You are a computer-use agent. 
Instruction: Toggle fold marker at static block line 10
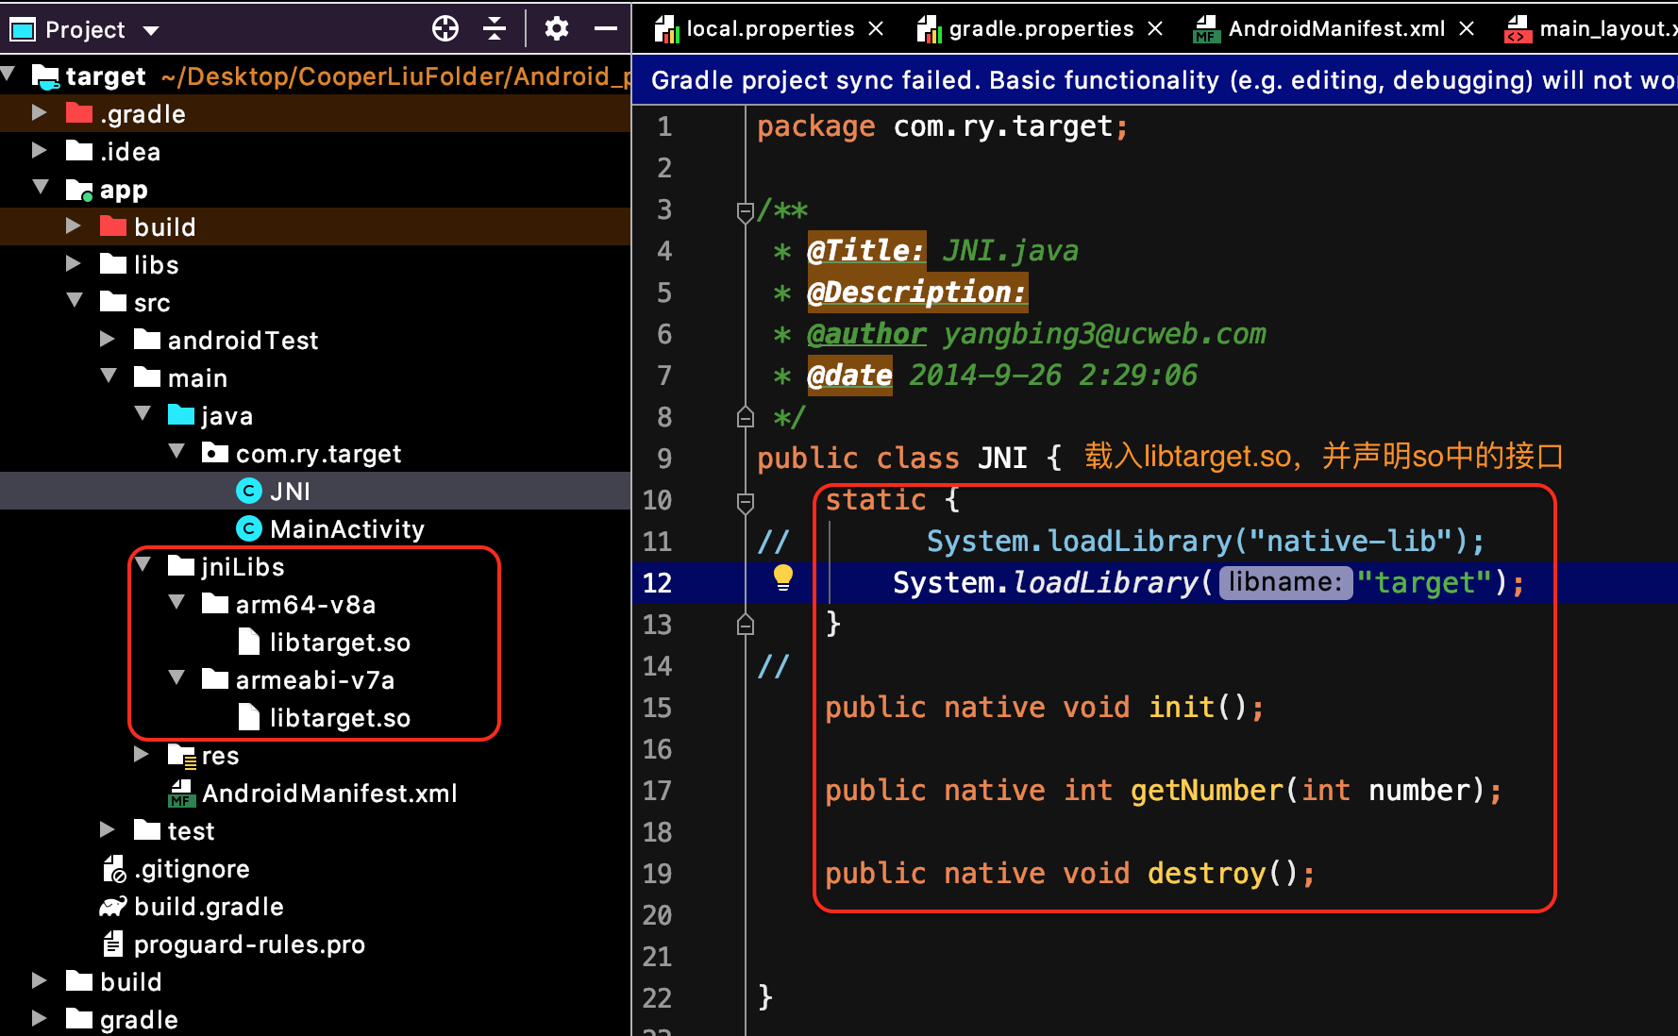[x=746, y=502]
